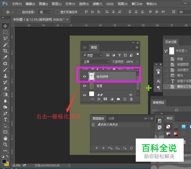Filter layers by type (T) icon
This screenshot has height=169, width=191.
[x=120, y=55]
